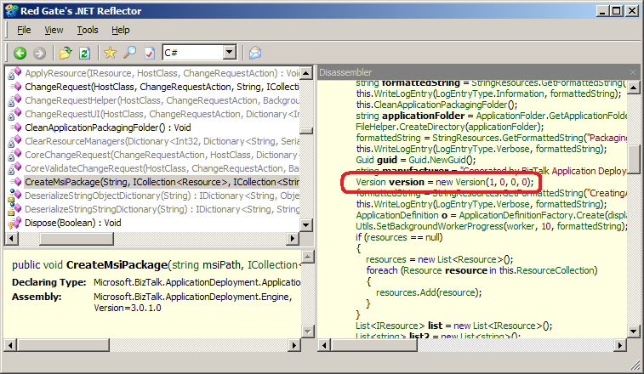This screenshot has width=644, height=374.
Task: Click the 'Disassembler' panel title
Action: click(345, 72)
